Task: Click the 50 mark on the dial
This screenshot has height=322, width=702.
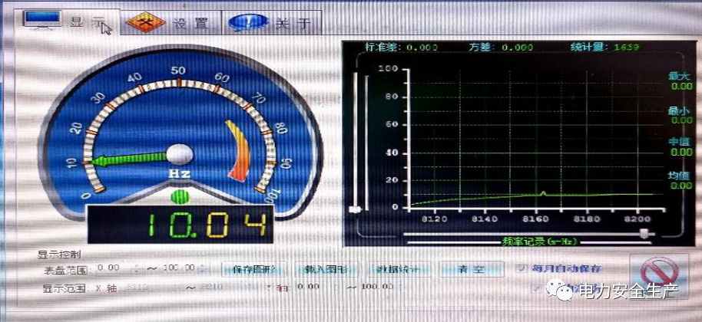Action: tap(177, 71)
